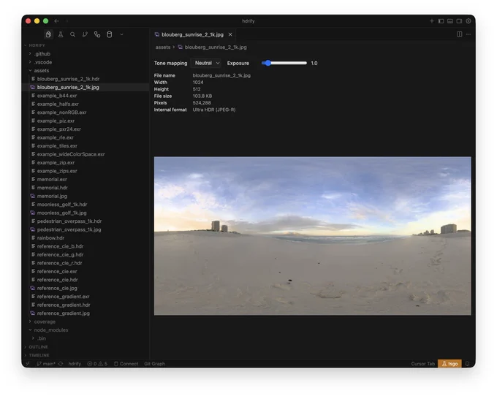497x396 pixels.
Task: Open notifications bell in status bar
Action: 467,363
